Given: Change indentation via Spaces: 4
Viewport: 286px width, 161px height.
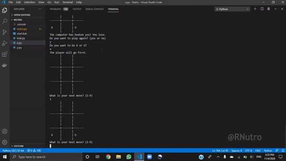Looking at the screenshot, I should [x=236, y=151].
